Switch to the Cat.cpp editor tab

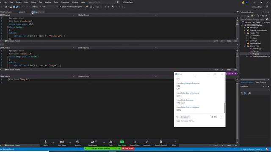click(22, 12)
